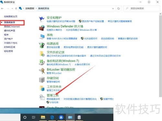162x121 pixels.
Task: Go to 控制面板主页 in sidebar
Action: [x=11, y=16]
